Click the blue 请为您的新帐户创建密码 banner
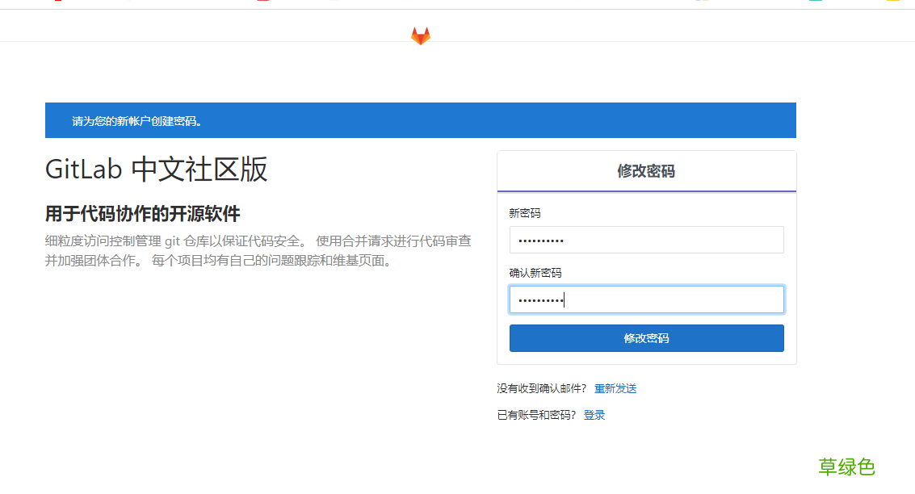Screen dimensions: 915x494 pos(420,119)
